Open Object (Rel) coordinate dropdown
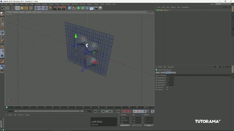 [125, 125]
